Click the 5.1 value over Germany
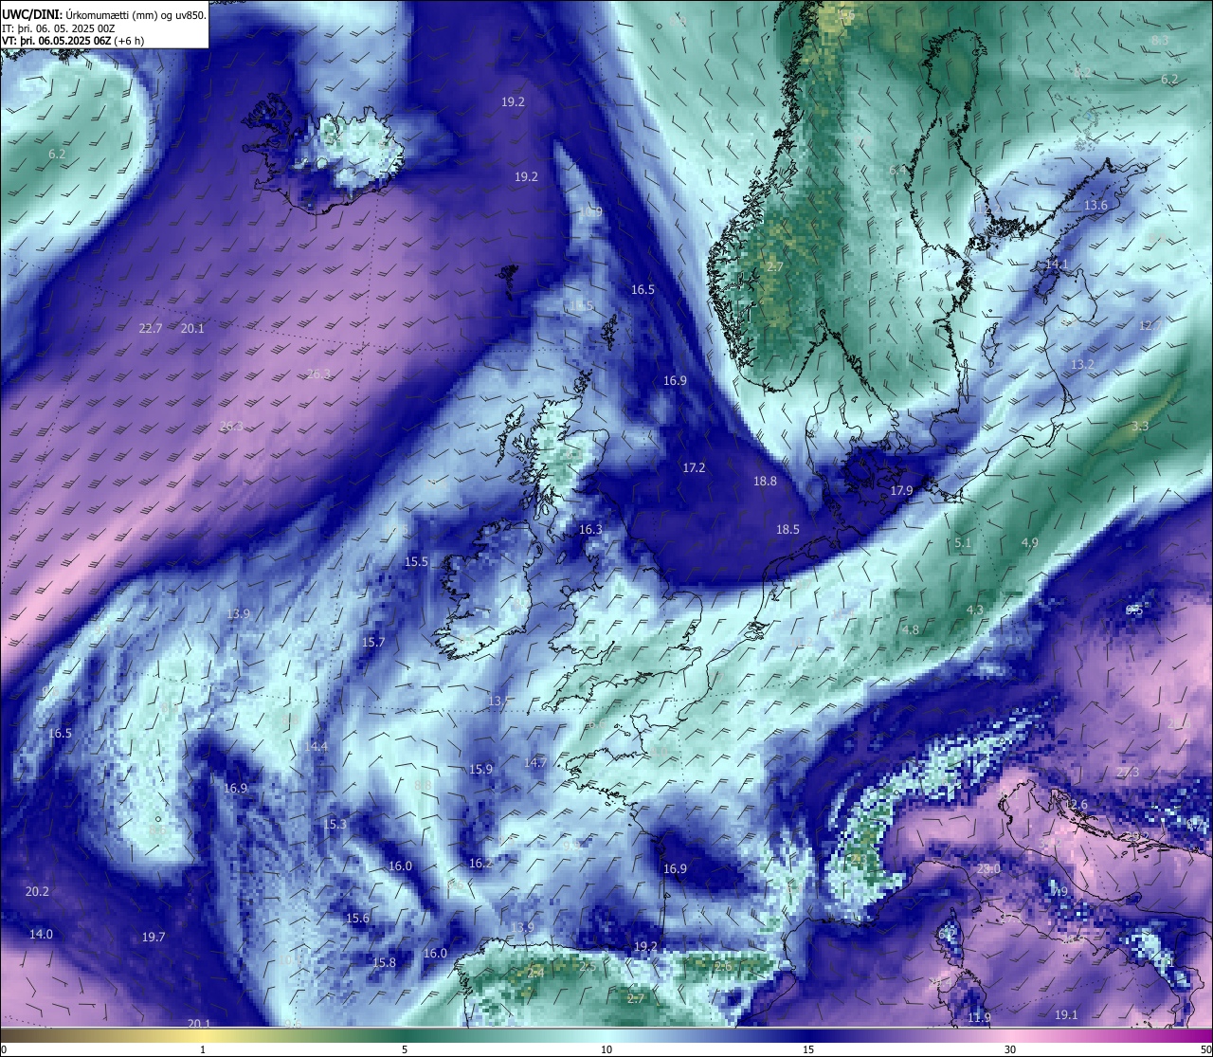Image resolution: width=1213 pixels, height=1057 pixels. [963, 542]
